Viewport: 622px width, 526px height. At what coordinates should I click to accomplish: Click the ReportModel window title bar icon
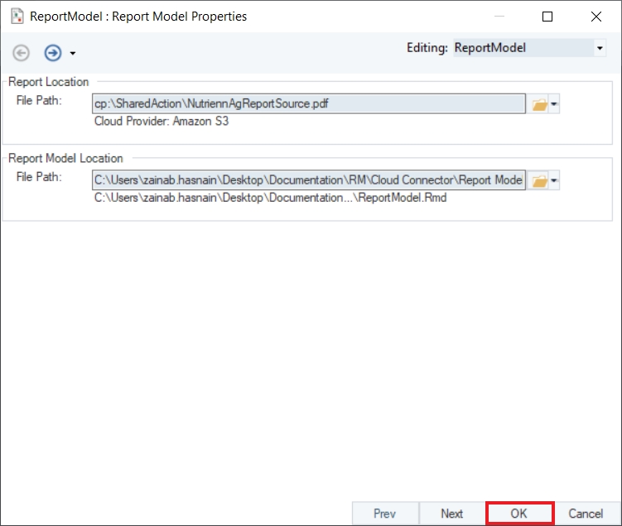click(x=16, y=16)
